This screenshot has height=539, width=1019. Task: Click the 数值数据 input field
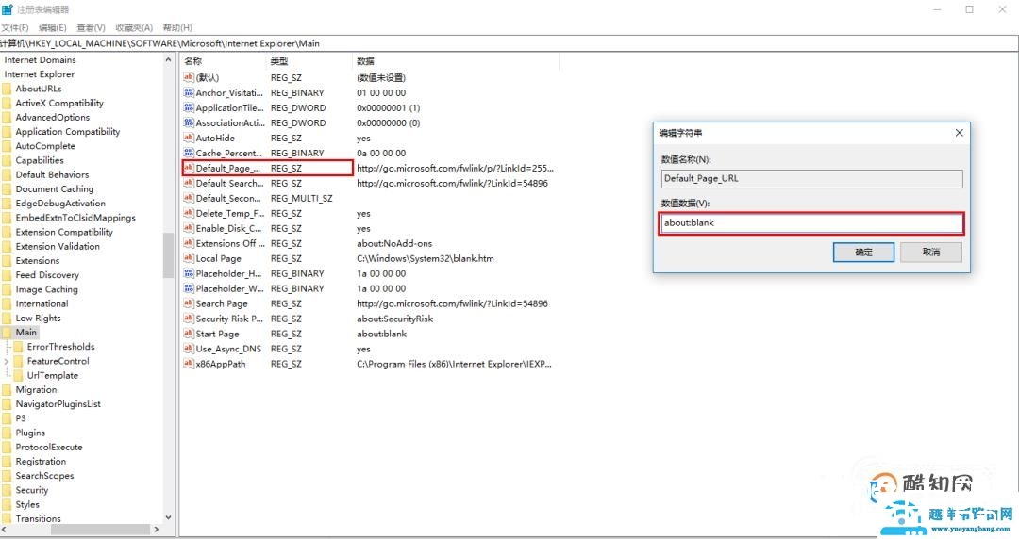point(811,222)
